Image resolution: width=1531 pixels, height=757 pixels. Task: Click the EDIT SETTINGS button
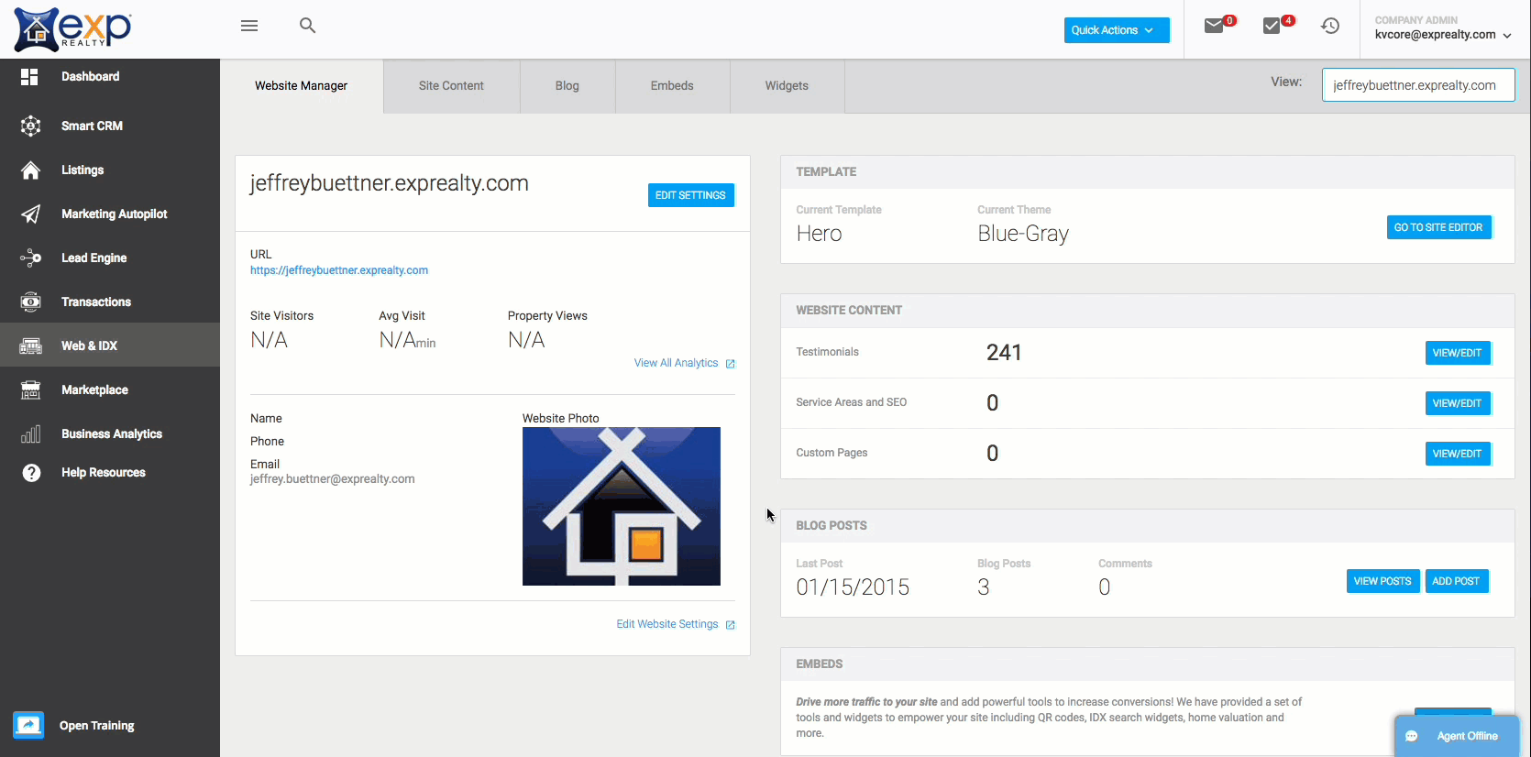(690, 195)
